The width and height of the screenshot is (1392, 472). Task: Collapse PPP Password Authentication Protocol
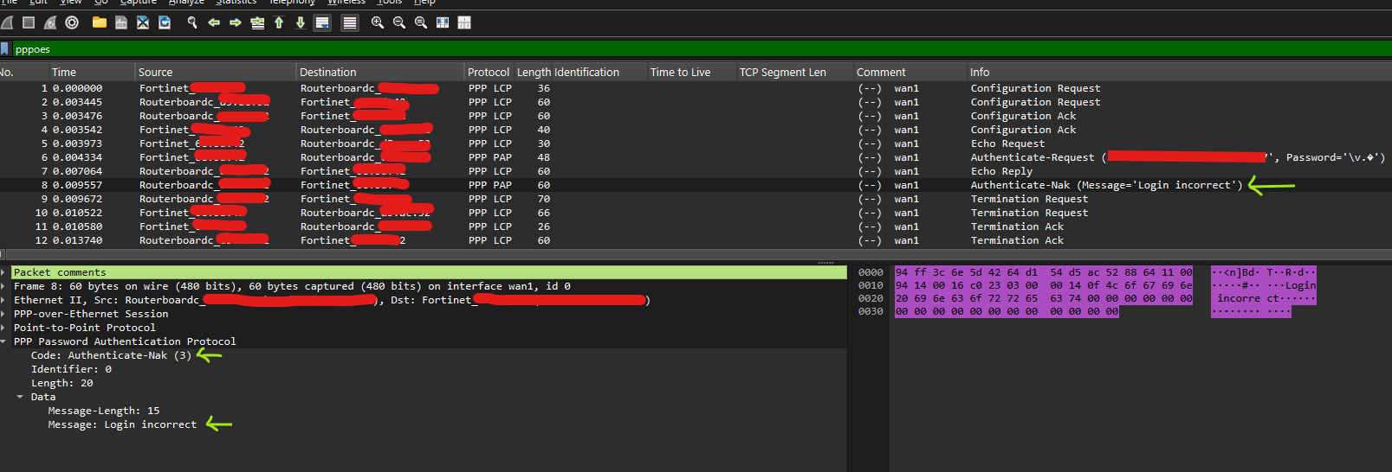coord(4,341)
